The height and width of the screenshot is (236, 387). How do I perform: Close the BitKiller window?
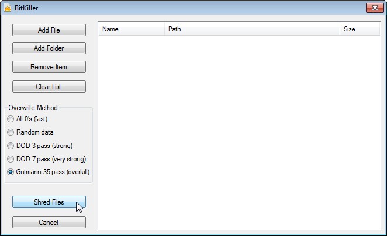374,8
